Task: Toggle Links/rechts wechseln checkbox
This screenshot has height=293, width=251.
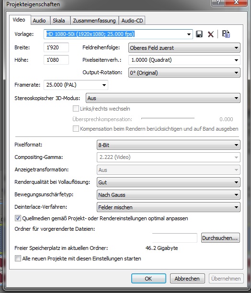Action: tap(76, 109)
